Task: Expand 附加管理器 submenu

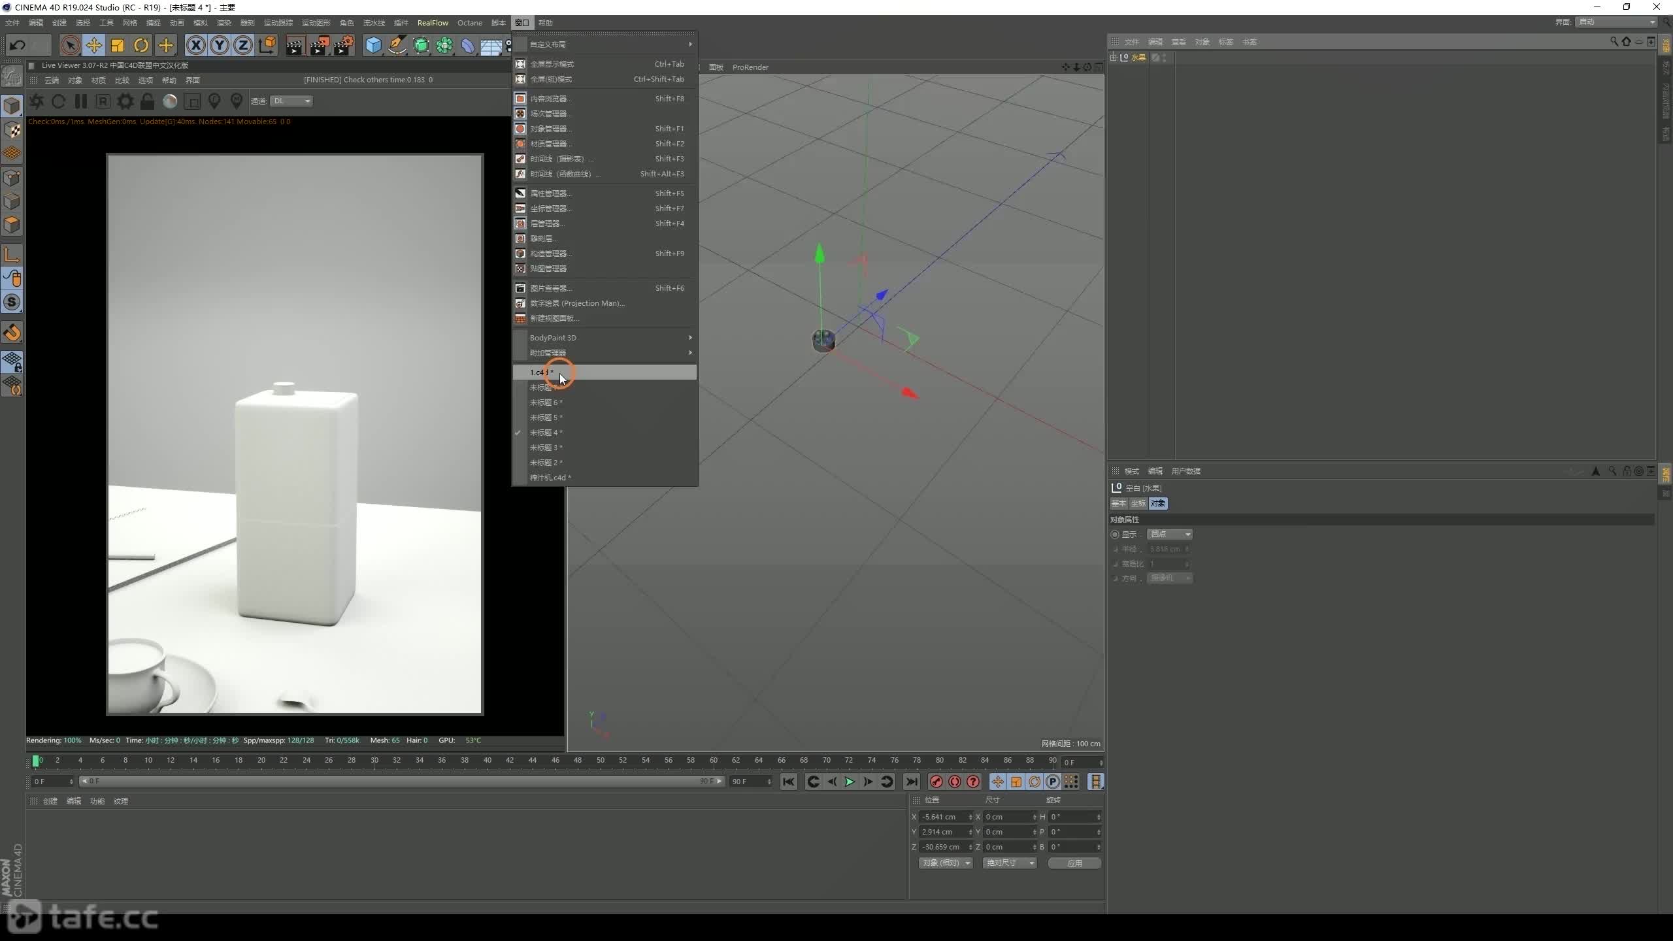Action: point(605,353)
